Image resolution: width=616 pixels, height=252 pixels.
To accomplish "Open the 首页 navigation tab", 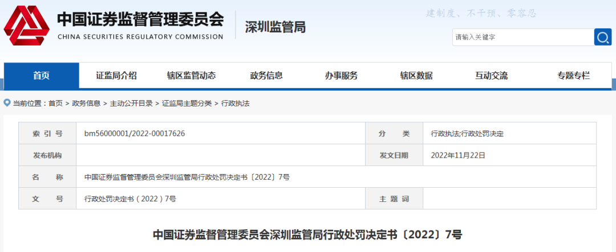I will click(41, 76).
